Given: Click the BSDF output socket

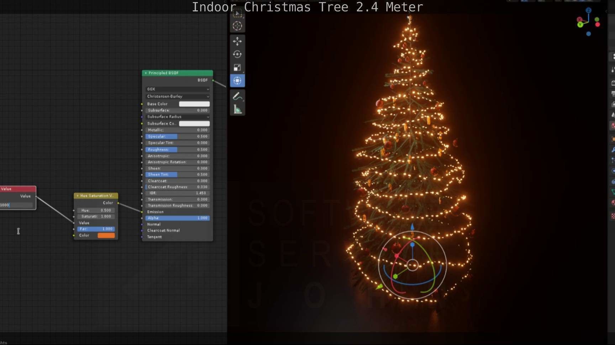Looking at the screenshot, I should [213, 80].
